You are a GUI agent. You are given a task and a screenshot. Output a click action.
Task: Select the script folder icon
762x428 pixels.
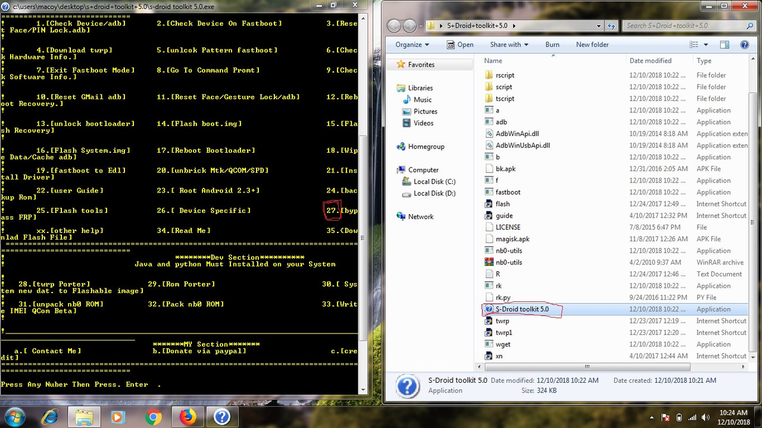[489, 87]
